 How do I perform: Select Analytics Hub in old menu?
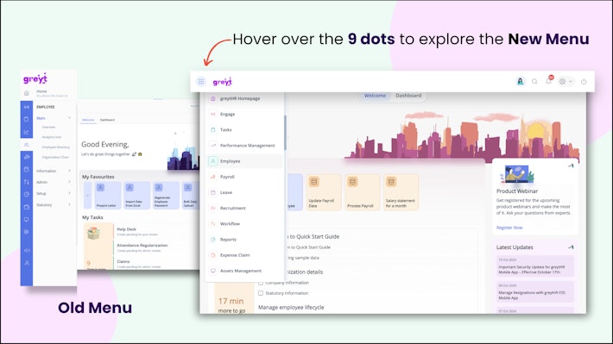pyautogui.click(x=52, y=137)
